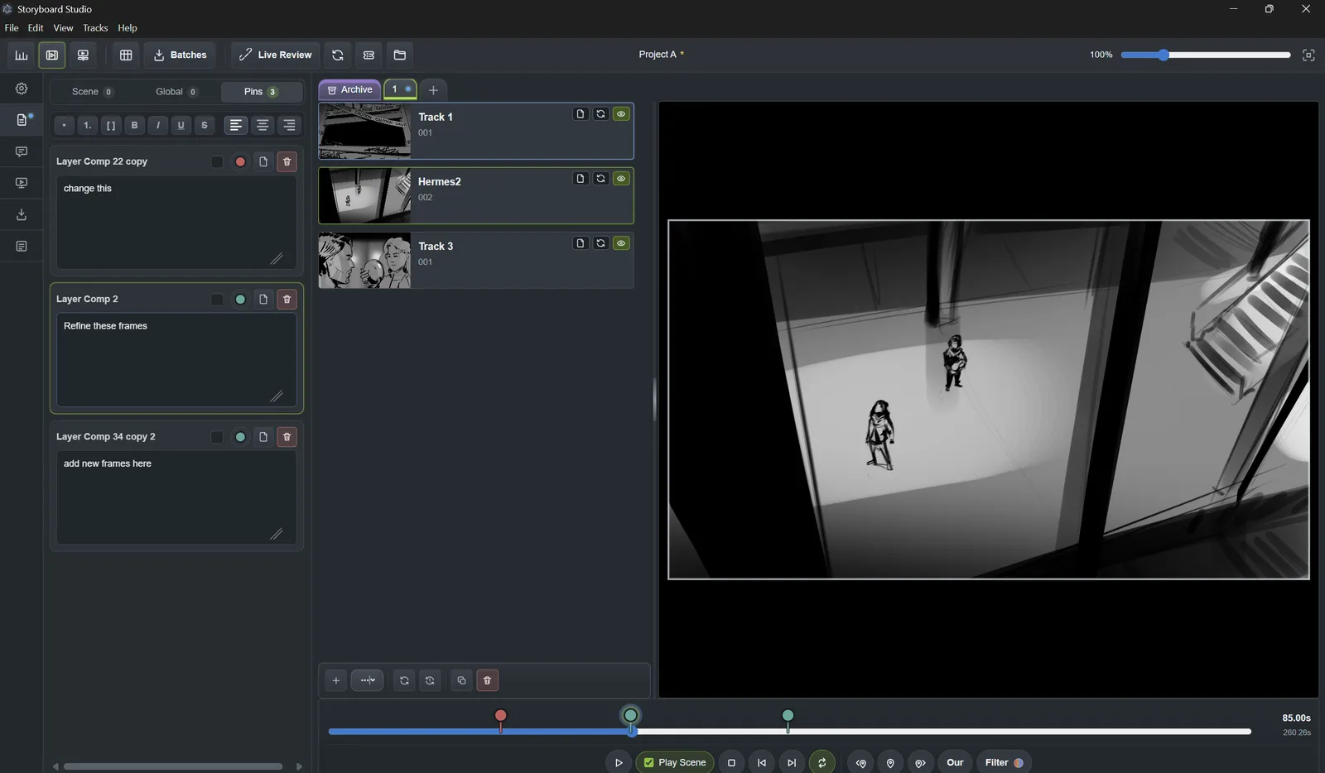Tick the checkbox on Layer Comp 2

pyautogui.click(x=217, y=299)
